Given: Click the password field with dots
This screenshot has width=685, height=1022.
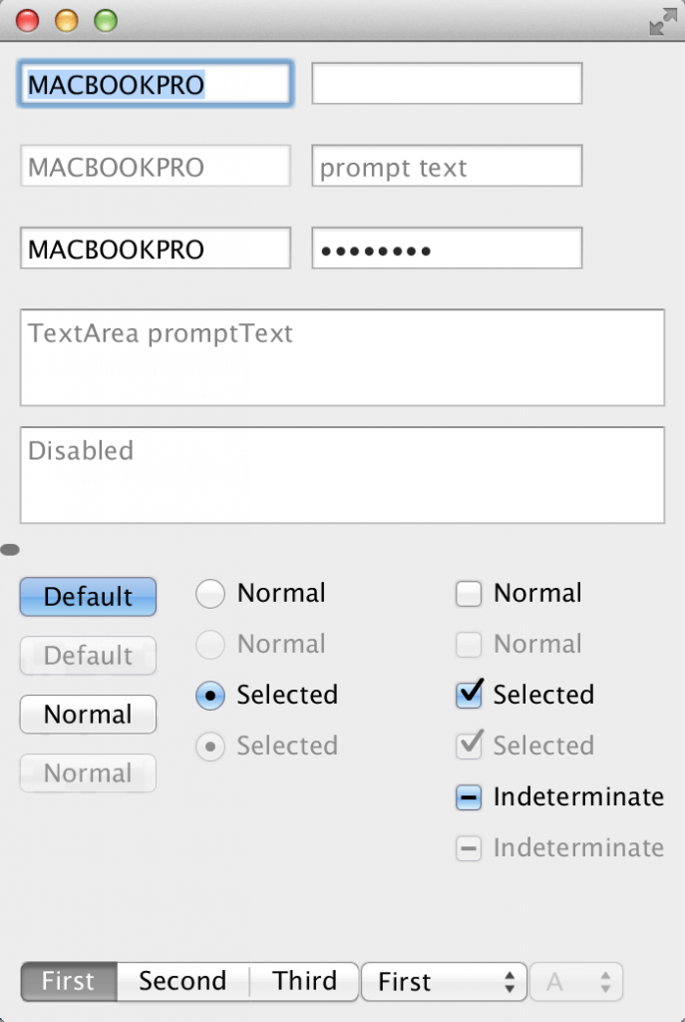Looking at the screenshot, I should click(x=446, y=248).
